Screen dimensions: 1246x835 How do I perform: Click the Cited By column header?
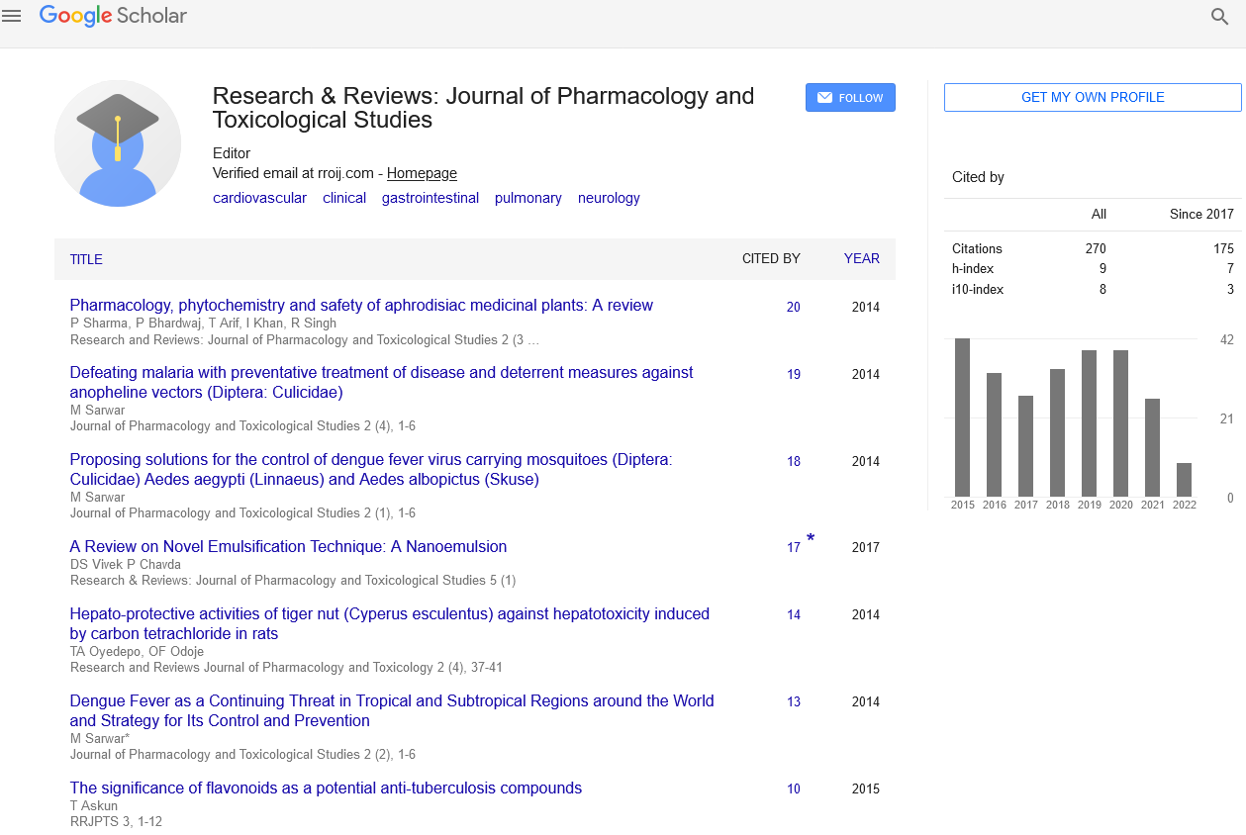pyautogui.click(x=771, y=258)
